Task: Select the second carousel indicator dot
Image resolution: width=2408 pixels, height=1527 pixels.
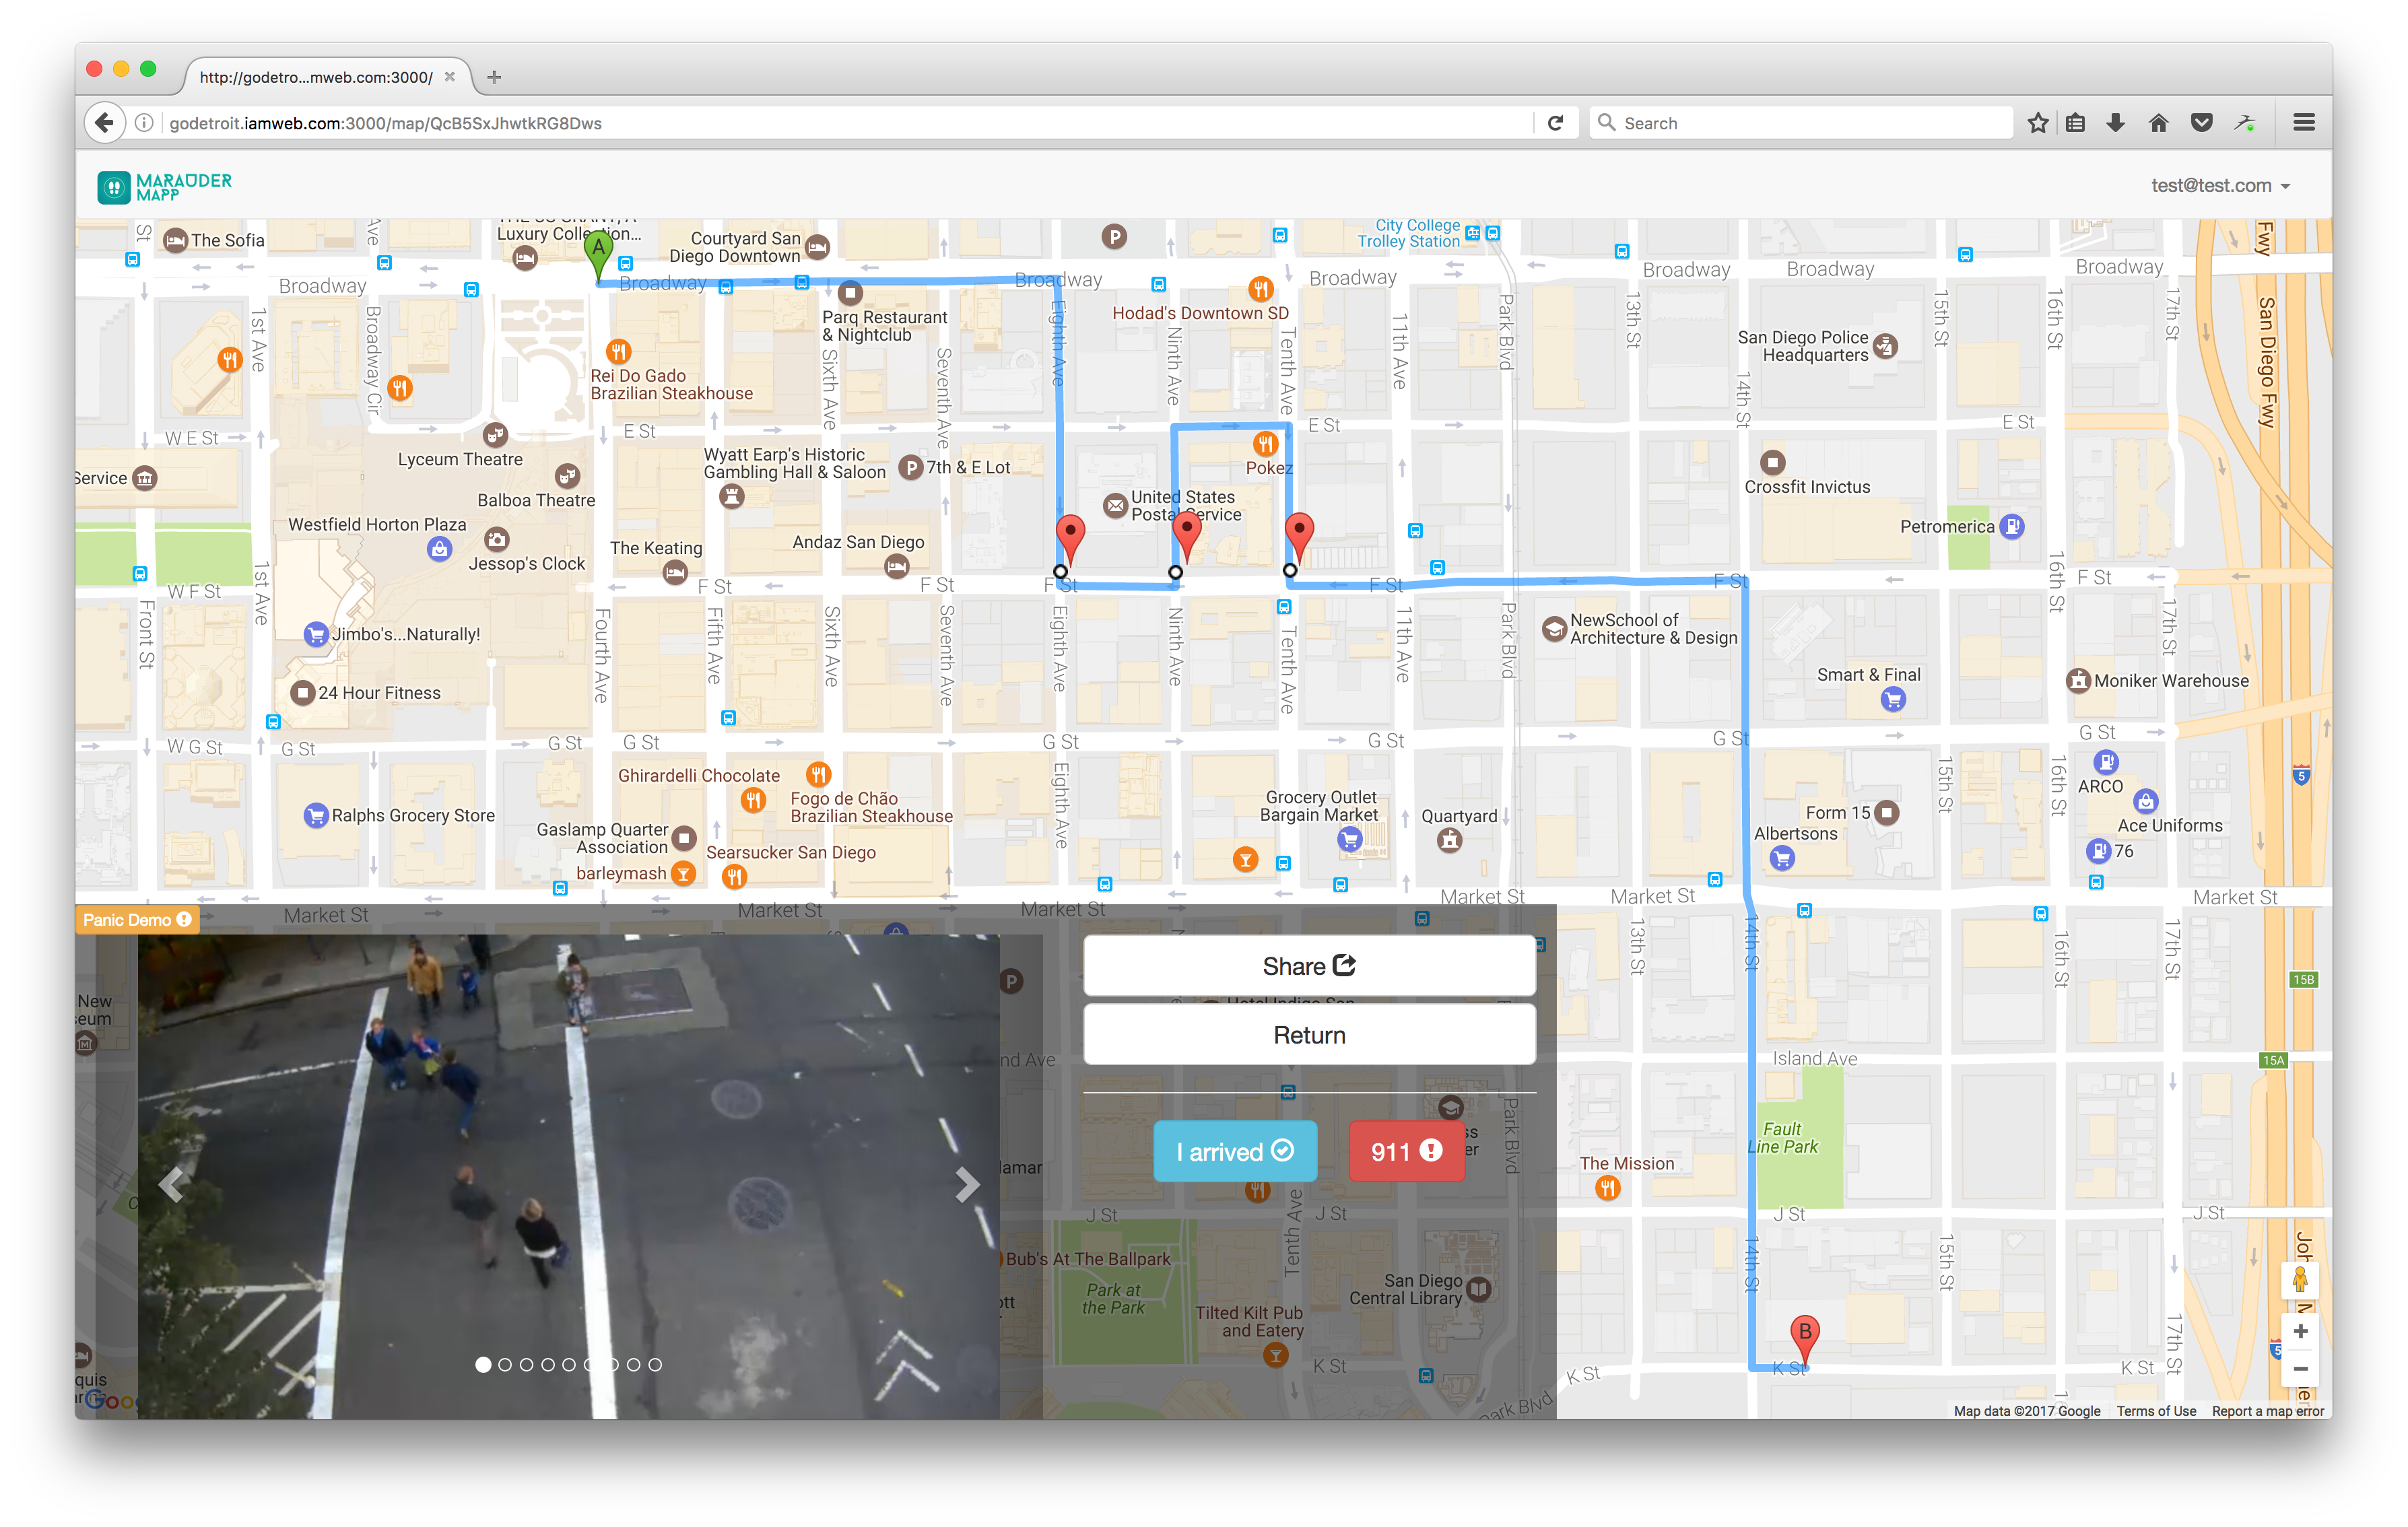Action: (505, 1364)
